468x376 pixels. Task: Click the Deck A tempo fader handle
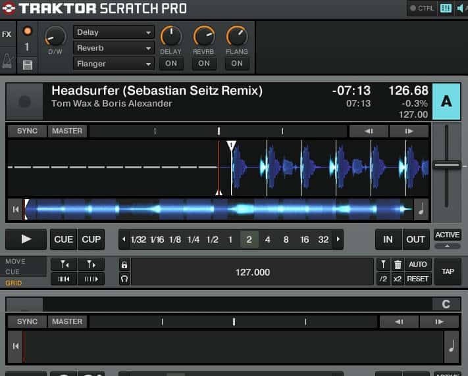tap(446, 165)
